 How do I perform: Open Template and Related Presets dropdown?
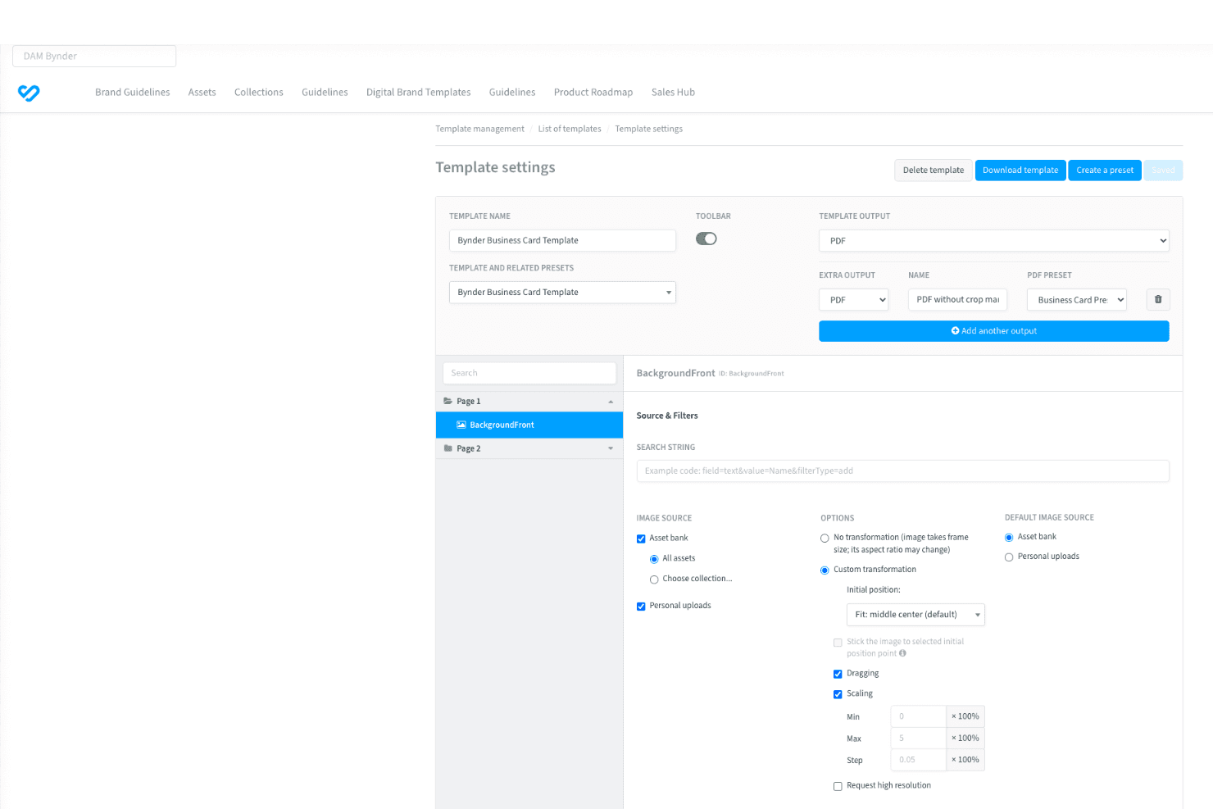[x=562, y=293]
